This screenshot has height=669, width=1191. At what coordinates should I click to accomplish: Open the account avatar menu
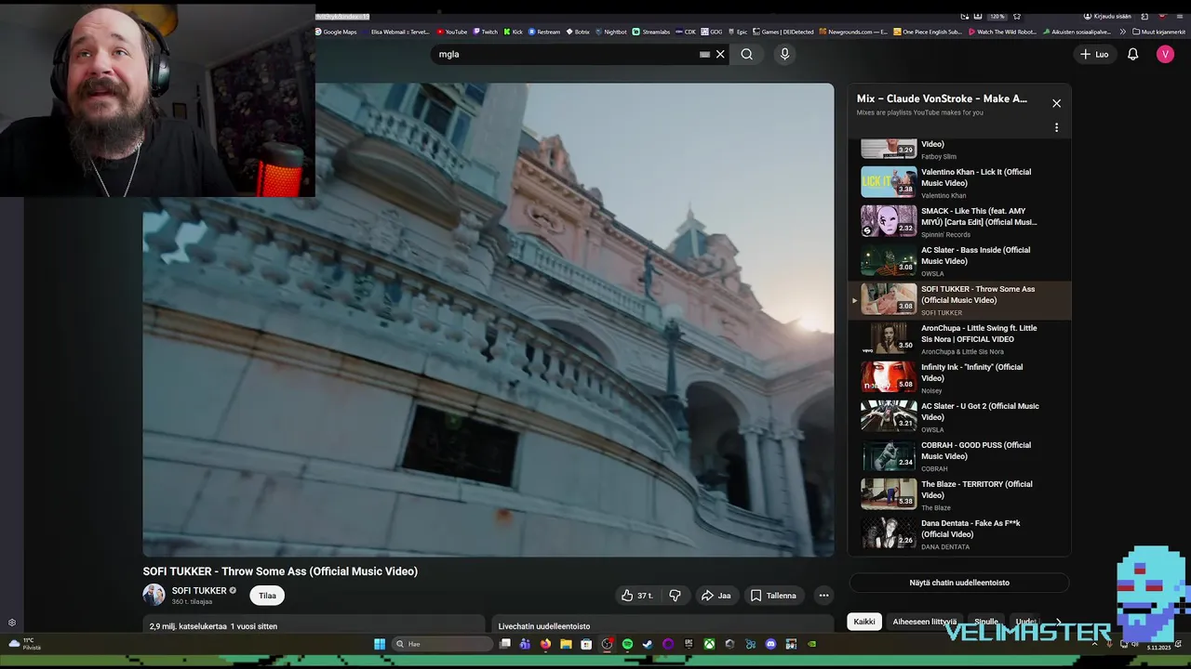(1165, 54)
